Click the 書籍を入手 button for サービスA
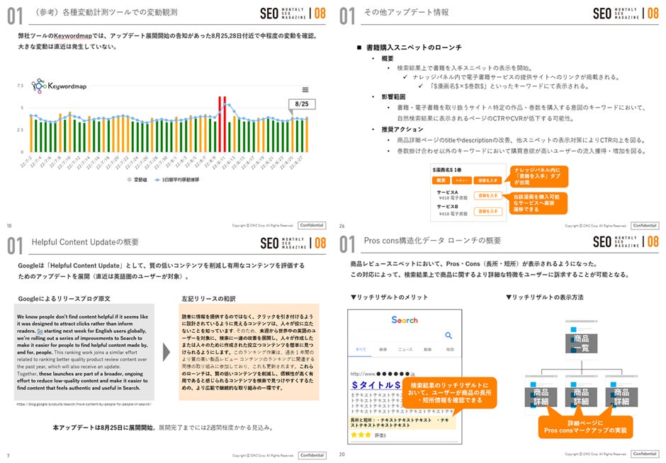Image resolution: width=666 pixels, height=463 pixels. click(488, 195)
